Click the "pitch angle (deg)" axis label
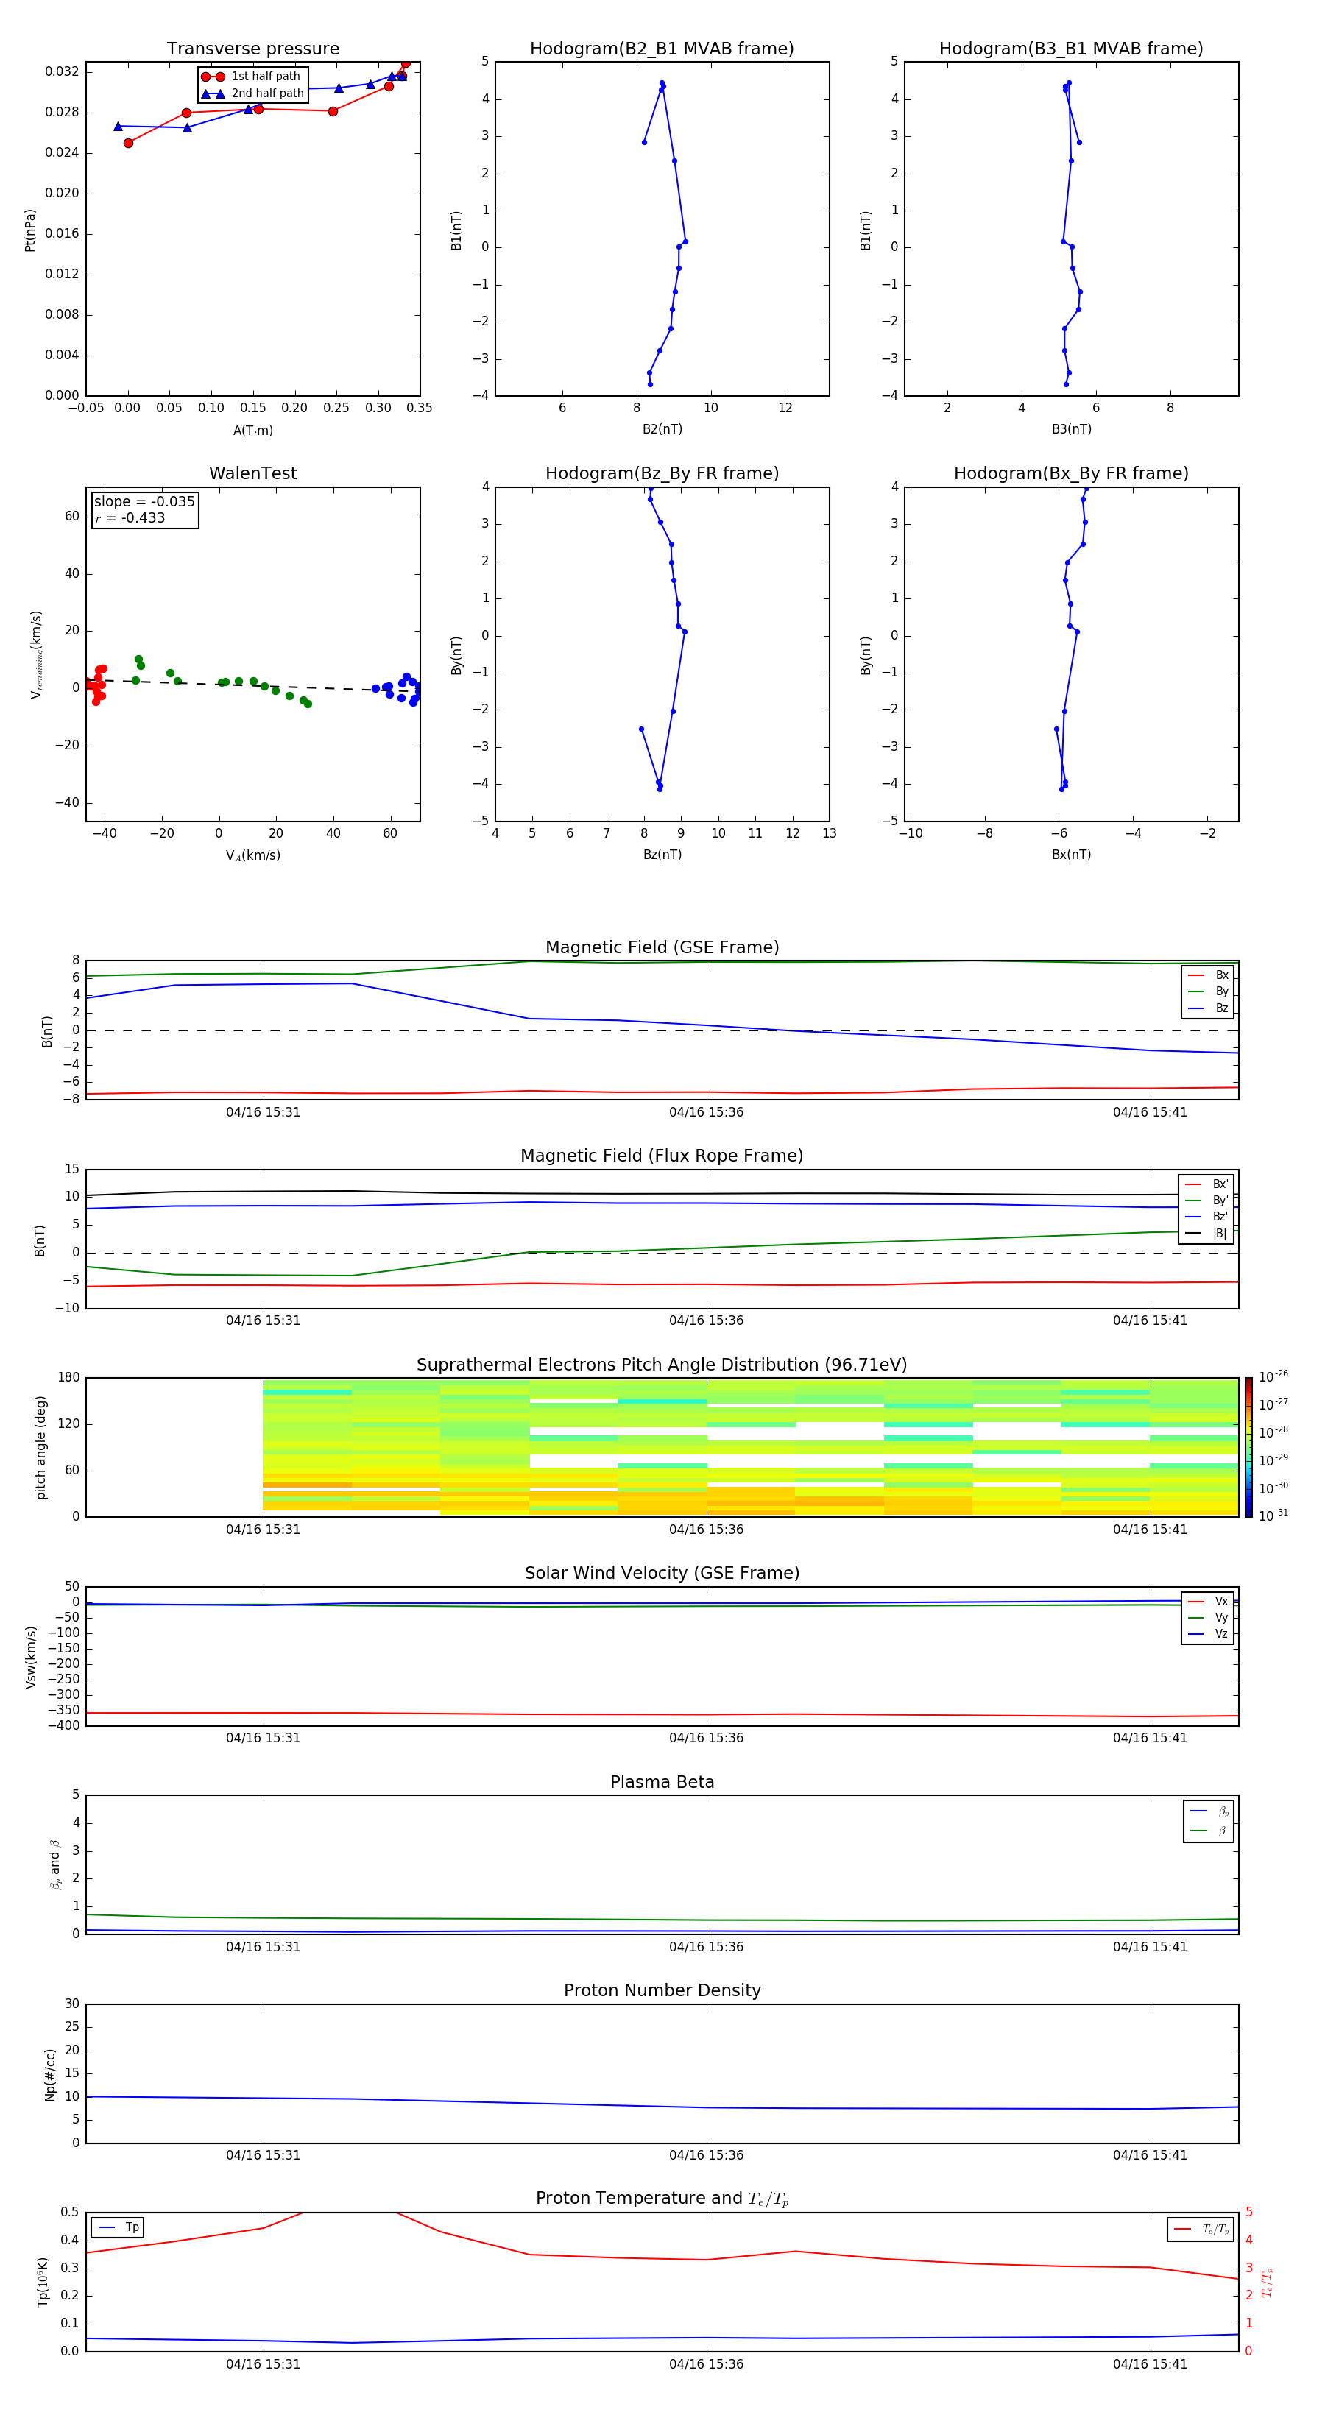This screenshot has width=1325, height=2429. point(40,1447)
